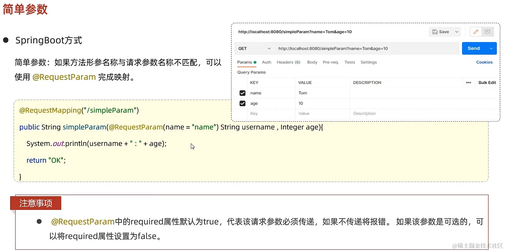Screen dimensions: 505x251
Task: Uncheck the age parameter checkbox
Action: [243, 104]
